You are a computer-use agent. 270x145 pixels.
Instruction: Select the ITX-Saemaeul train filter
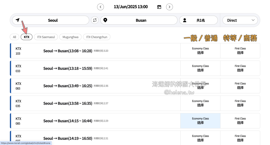pos(46,37)
